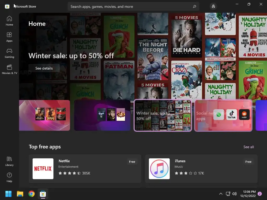Click the TikTok icon in carousel
This screenshot has width=267, height=200.
(232, 115)
